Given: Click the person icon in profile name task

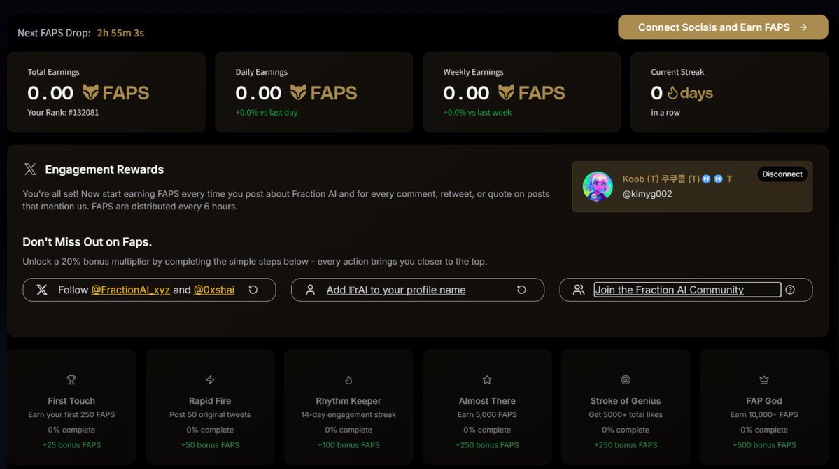Looking at the screenshot, I should point(310,290).
